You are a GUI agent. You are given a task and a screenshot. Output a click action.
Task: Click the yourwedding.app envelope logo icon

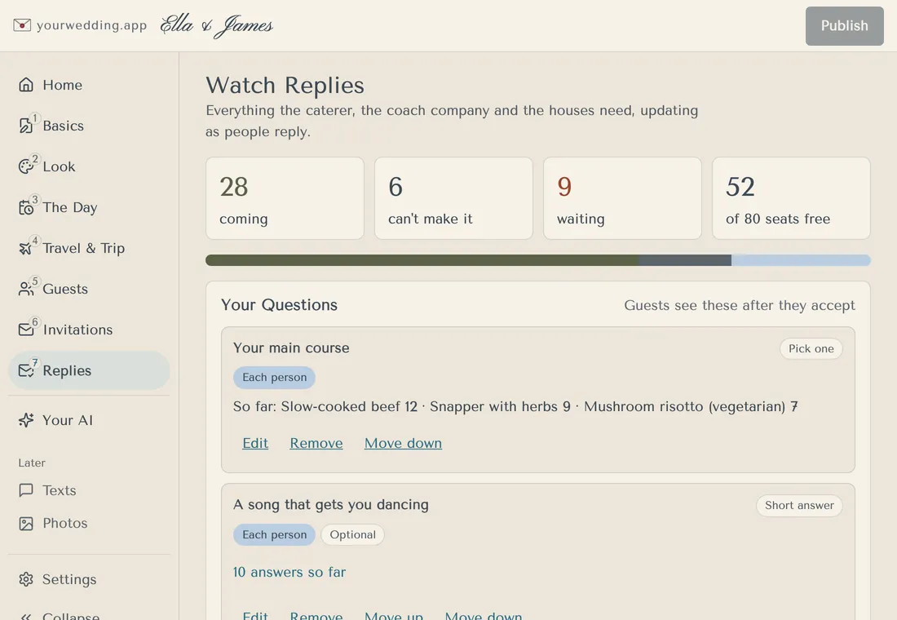22,25
